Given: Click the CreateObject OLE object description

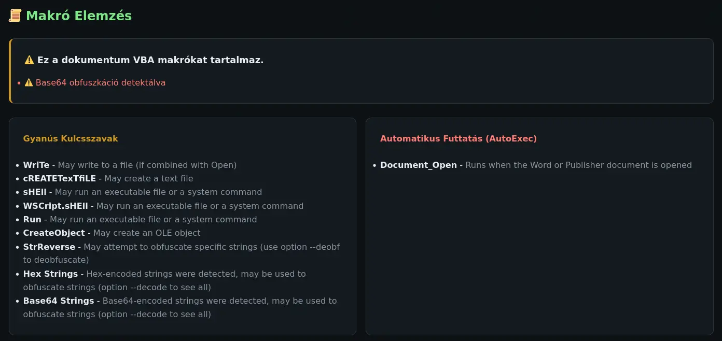Looking at the screenshot, I should click(147, 233).
